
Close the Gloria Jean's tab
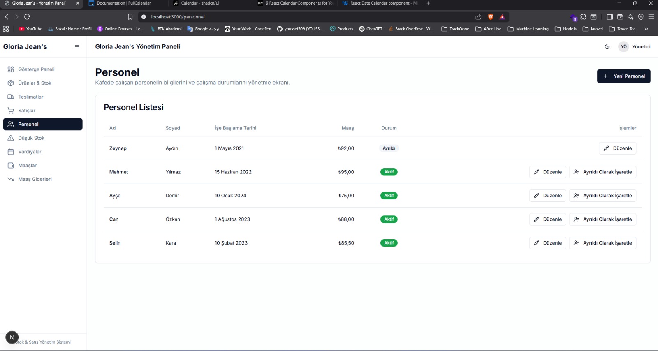[77, 3]
